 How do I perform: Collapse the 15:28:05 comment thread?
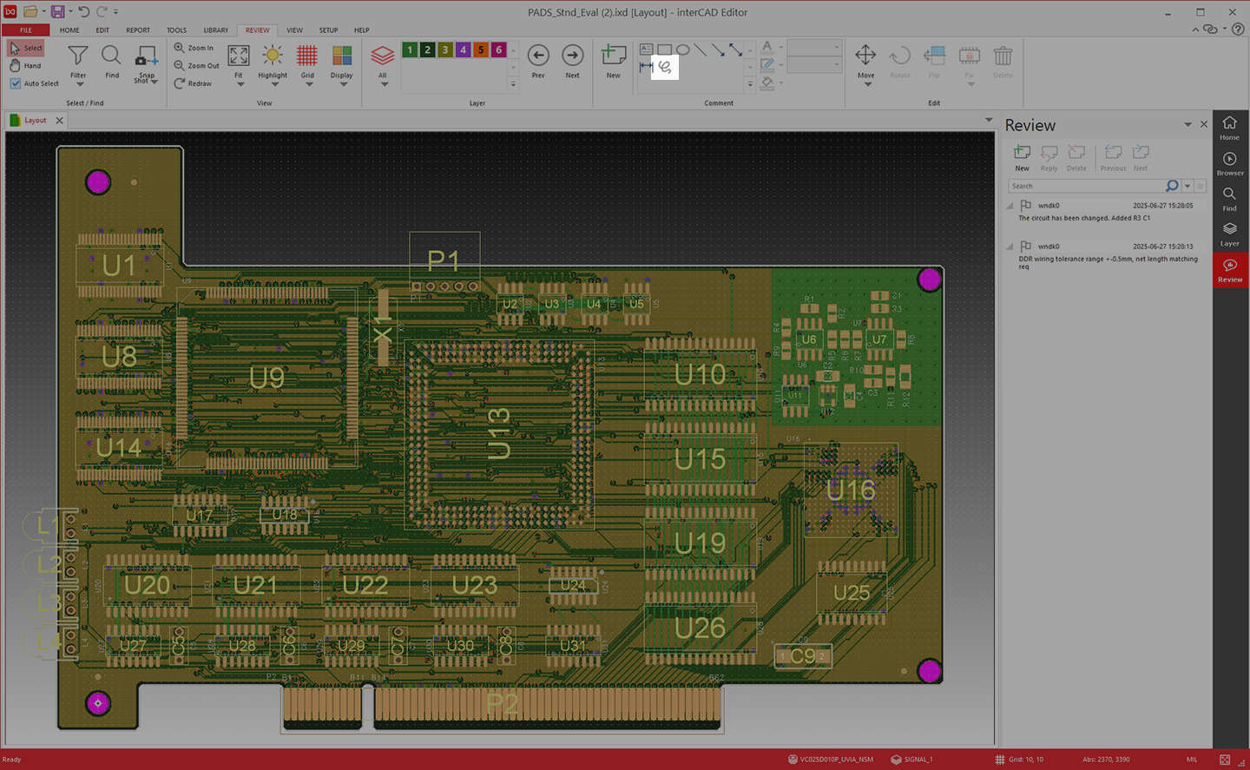1010,207
